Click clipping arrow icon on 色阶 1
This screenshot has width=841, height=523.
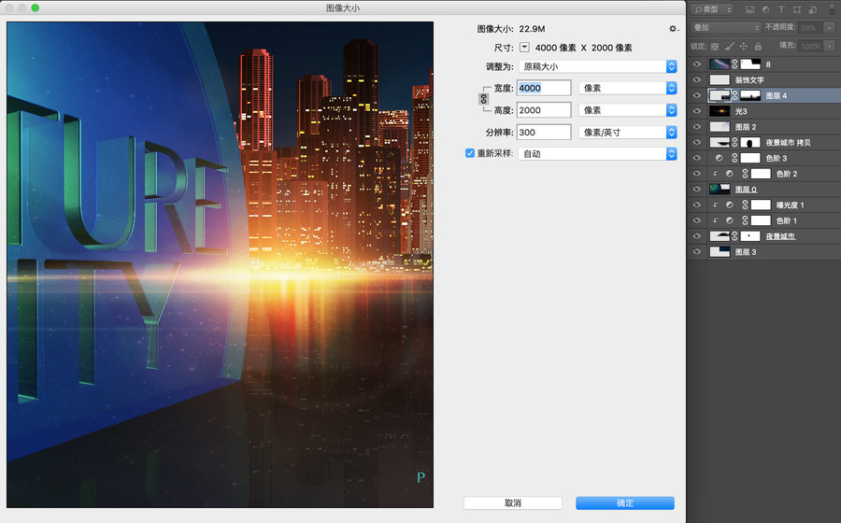[715, 220]
